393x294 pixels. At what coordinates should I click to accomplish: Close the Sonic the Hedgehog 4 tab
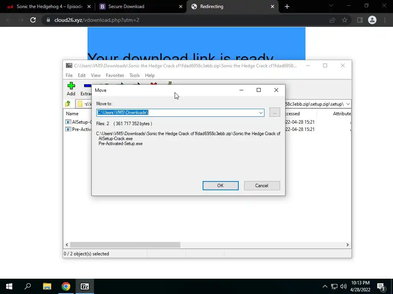point(89,7)
